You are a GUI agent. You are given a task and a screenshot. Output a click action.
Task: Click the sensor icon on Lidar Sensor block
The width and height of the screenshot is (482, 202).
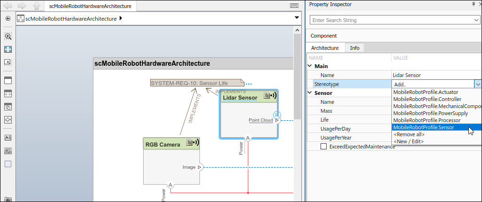click(270, 96)
